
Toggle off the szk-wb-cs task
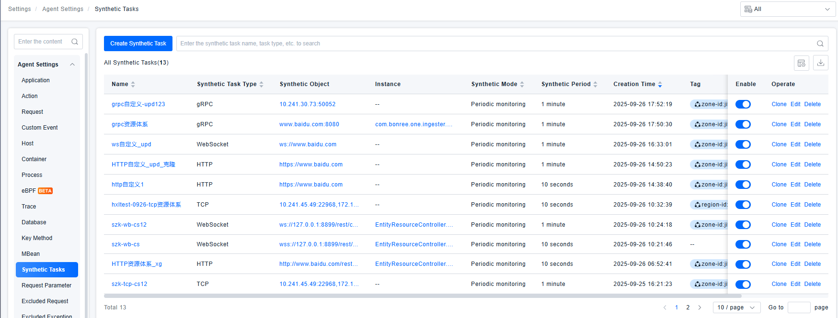point(743,244)
